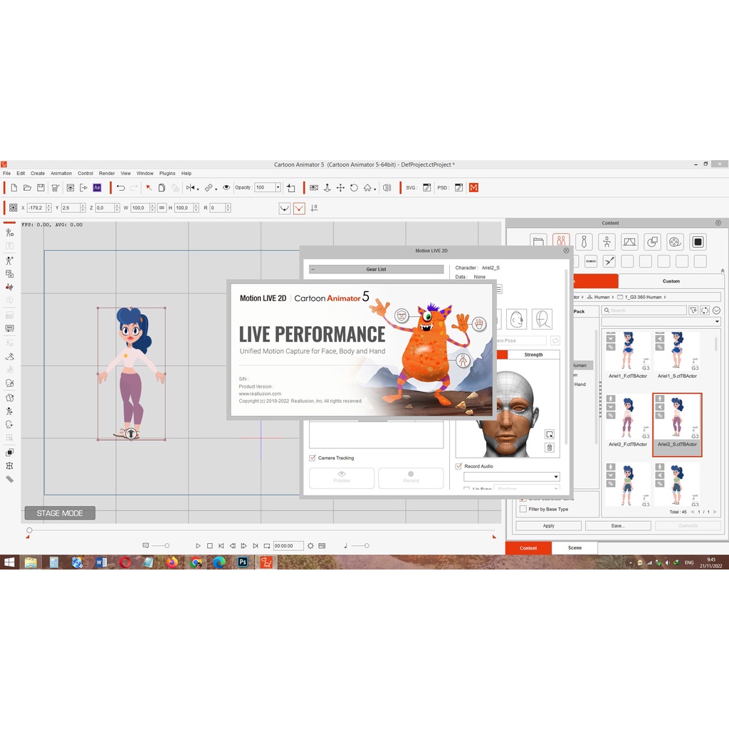Adjust the music volume slider knob

367,546
